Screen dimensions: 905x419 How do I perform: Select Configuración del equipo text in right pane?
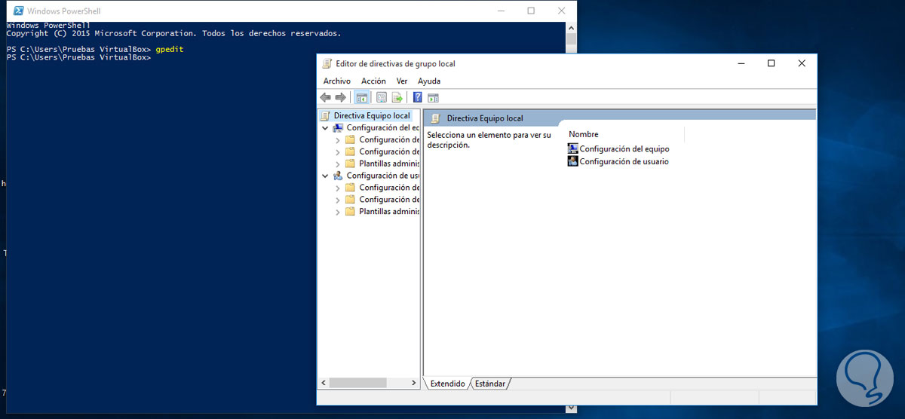click(x=624, y=149)
